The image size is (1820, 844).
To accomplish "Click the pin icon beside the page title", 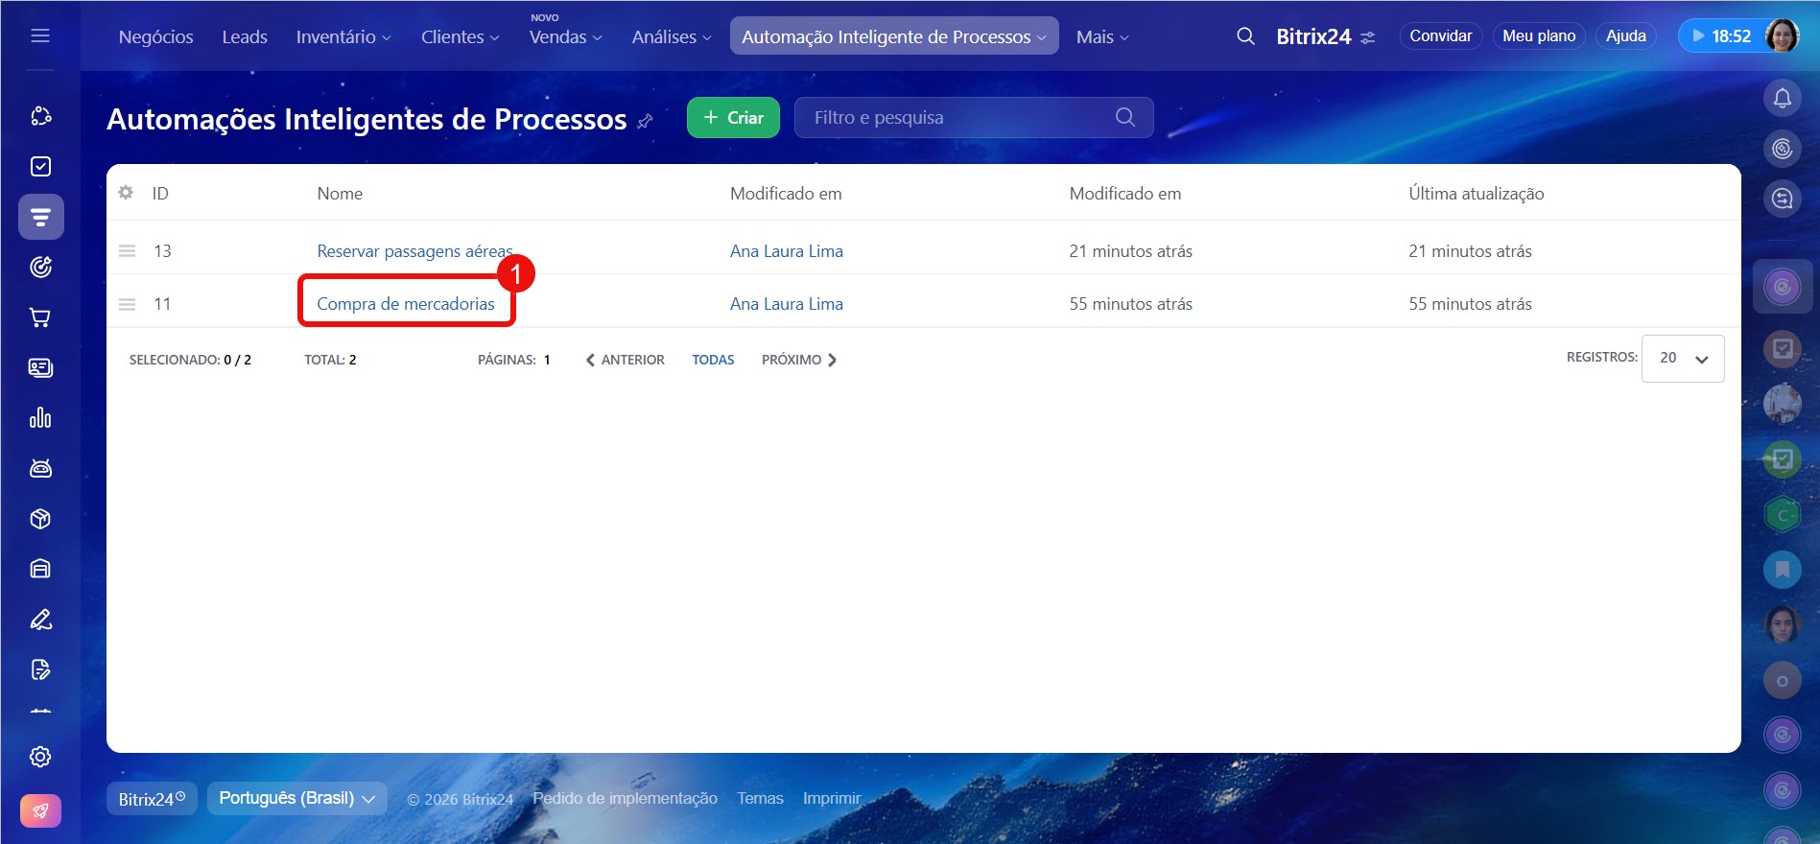I will tap(646, 121).
